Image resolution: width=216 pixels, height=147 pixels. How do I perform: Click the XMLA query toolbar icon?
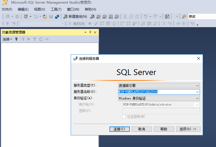111,17
